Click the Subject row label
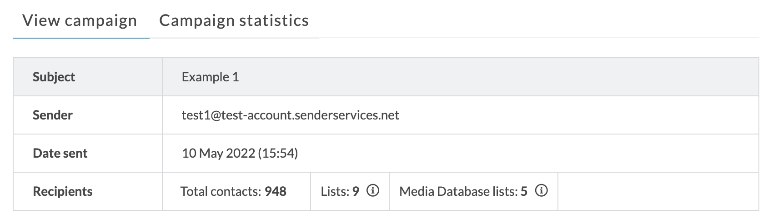773x224 pixels. [54, 77]
